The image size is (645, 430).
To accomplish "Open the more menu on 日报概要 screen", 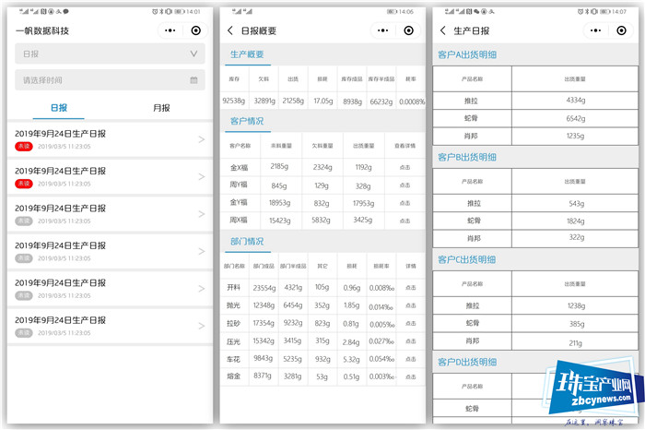I will pyautogui.click(x=382, y=30).
